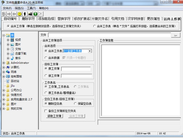Click the 读取工作簿 button
183x138 pixels.
(x=54, y=116)
